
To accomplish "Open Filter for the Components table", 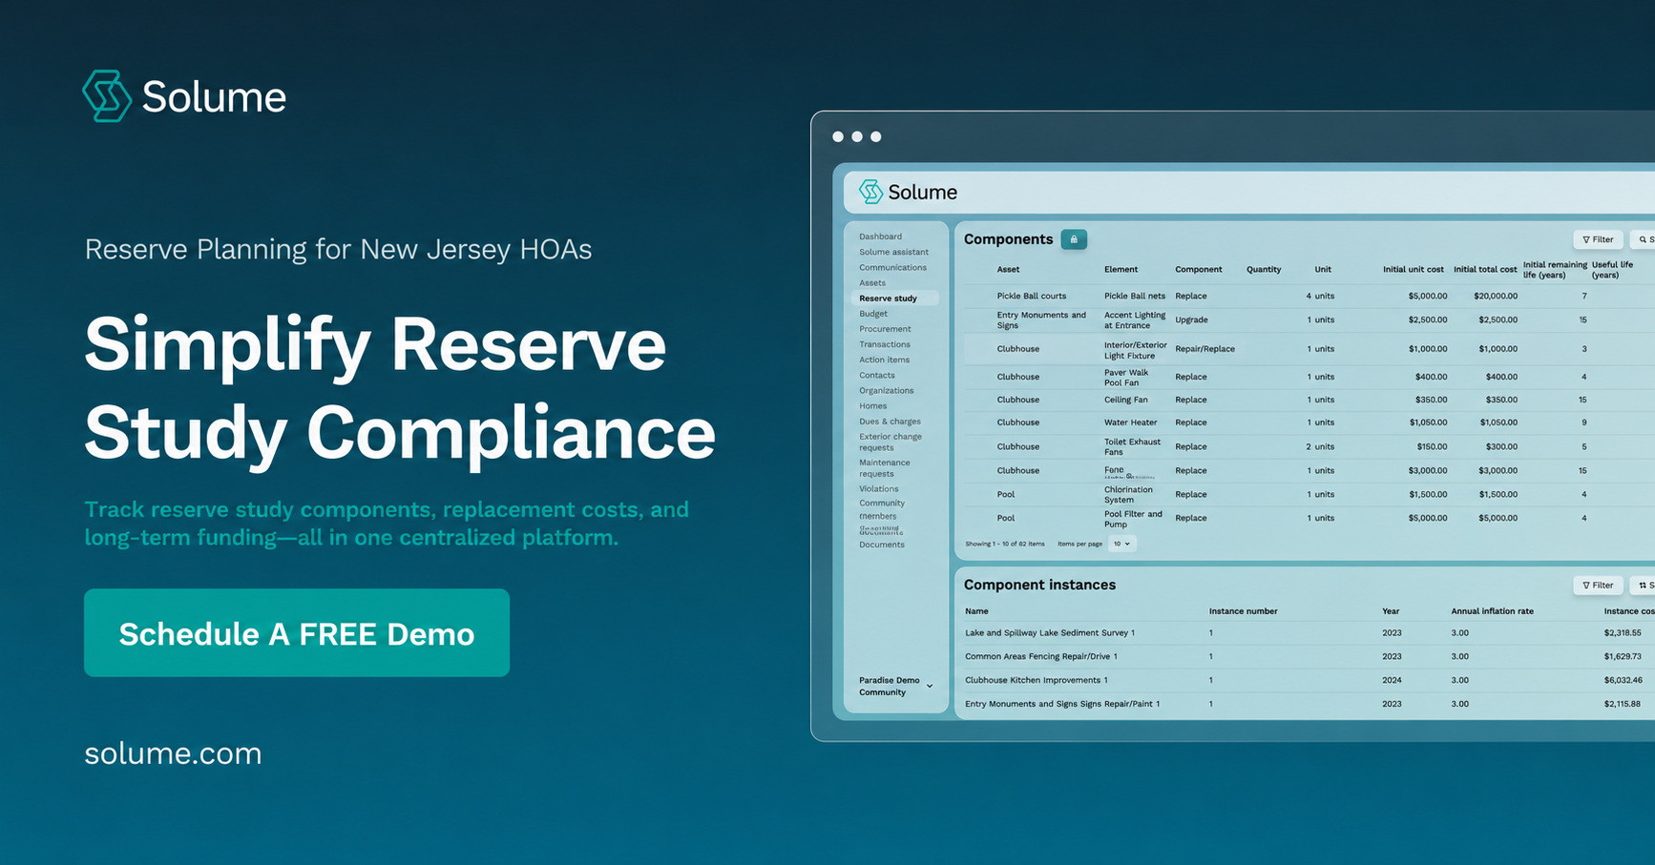I will point(1598,239).
